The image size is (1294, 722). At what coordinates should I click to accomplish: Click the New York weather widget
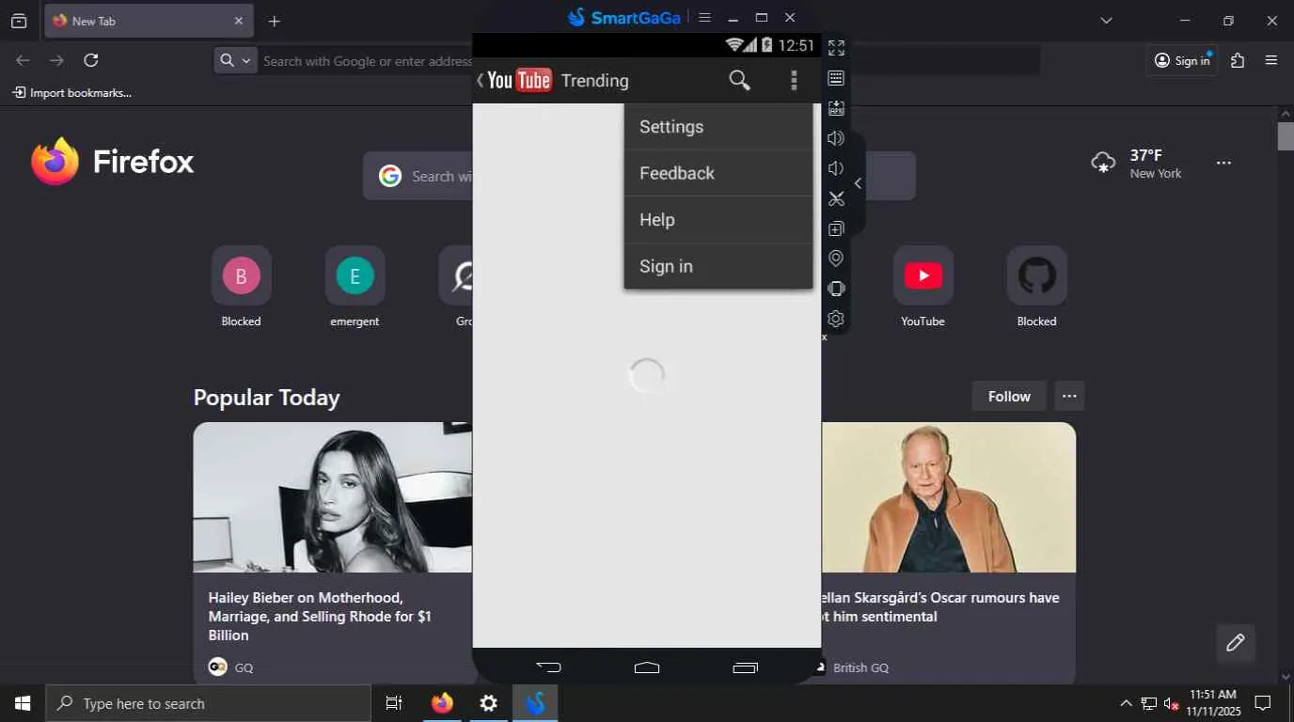(1136, 163)
